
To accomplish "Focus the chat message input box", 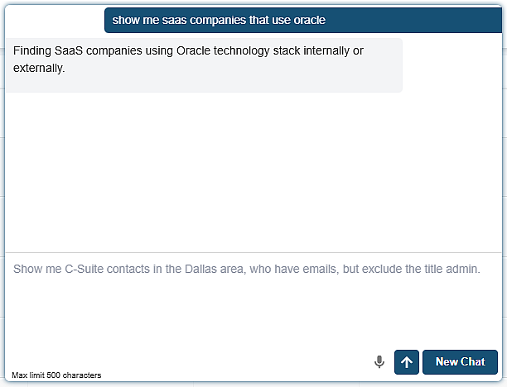I will [249, 302].
